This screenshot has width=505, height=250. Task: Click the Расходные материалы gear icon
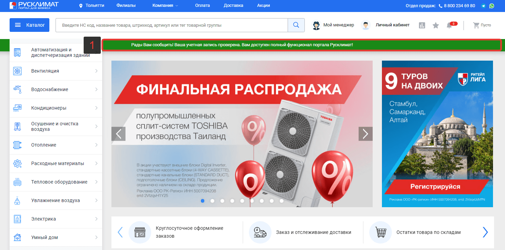coord(17,163)
